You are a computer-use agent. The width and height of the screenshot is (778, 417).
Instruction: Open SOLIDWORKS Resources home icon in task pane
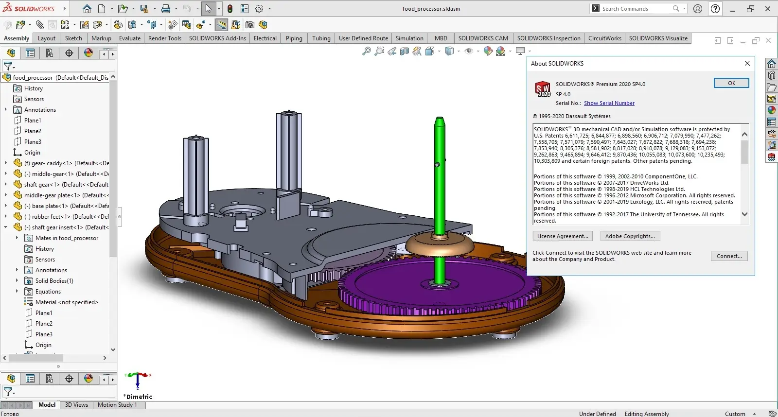coord(772,64)
